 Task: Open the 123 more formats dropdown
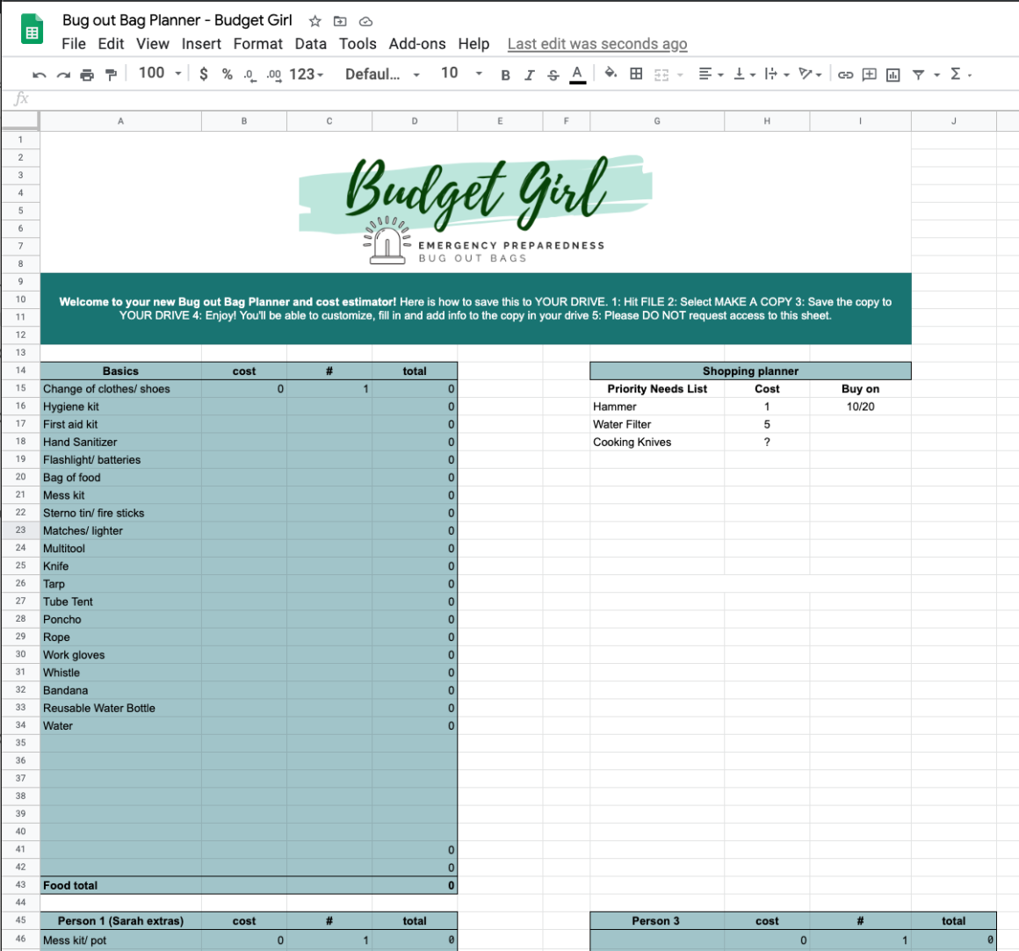(307, 75)
